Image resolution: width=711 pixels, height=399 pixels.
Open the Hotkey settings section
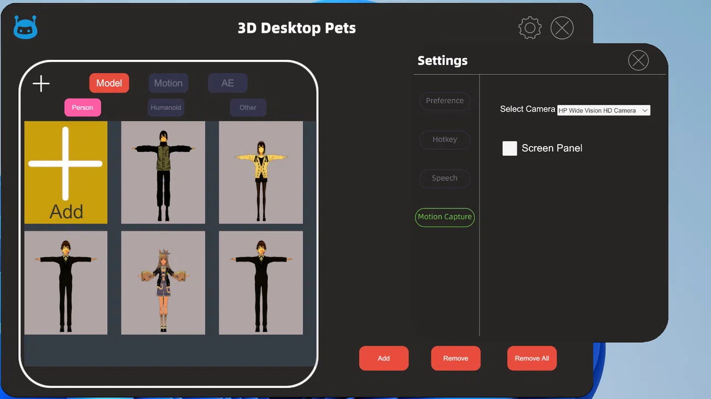pos(445,140)
